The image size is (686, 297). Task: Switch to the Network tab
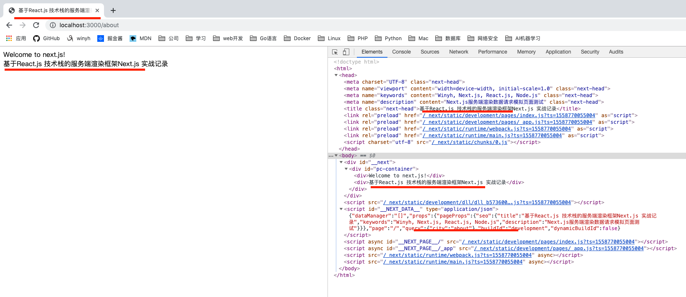459,52
